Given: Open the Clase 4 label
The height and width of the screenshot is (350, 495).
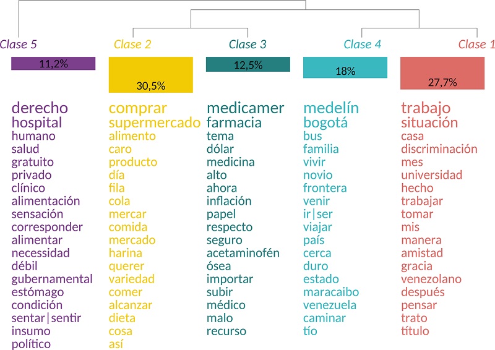Looking at the screenshot, I should pos(362,44).
